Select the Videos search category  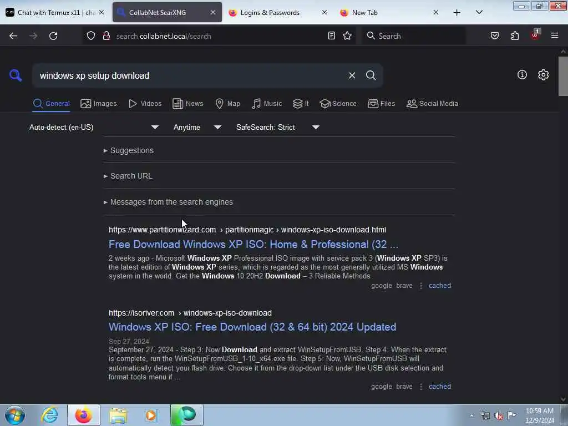(145, 104)
